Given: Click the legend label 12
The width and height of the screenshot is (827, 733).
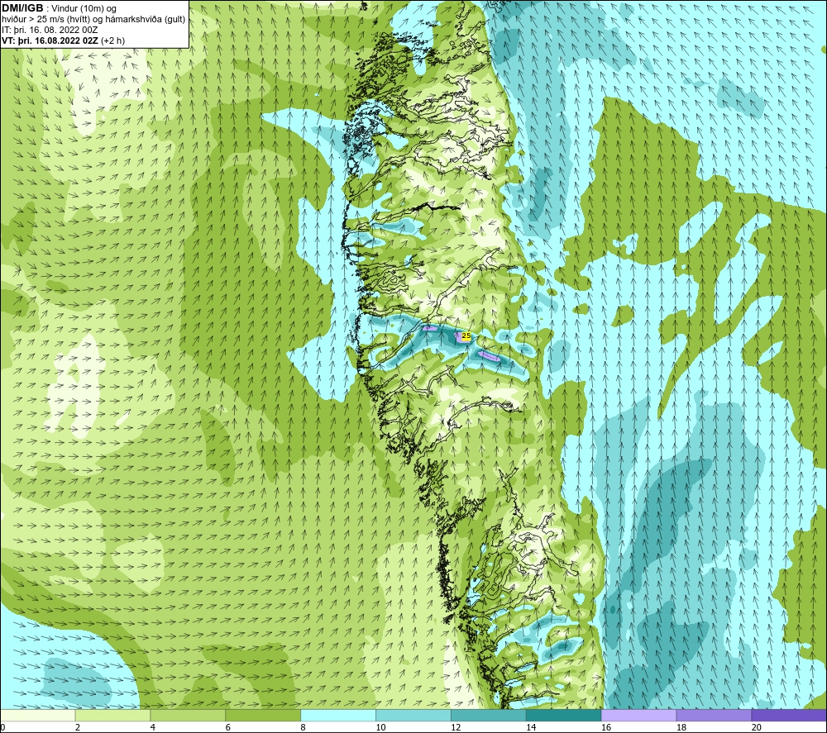Looking at the screenshot, I should 456,728.
